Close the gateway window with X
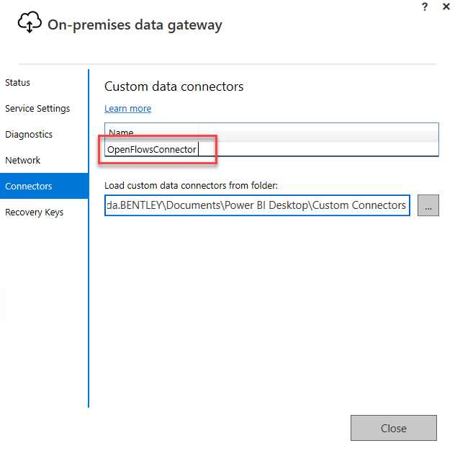455x456 pixels. 446,6
